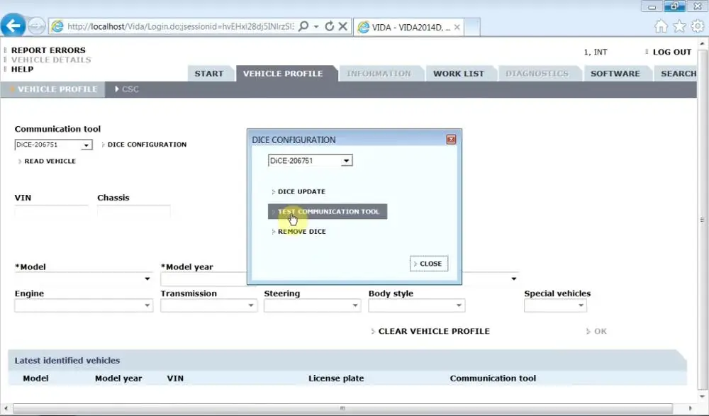Close the VIDA browser tab
Screen dimensions: 709x416
(x=457, y=27)
